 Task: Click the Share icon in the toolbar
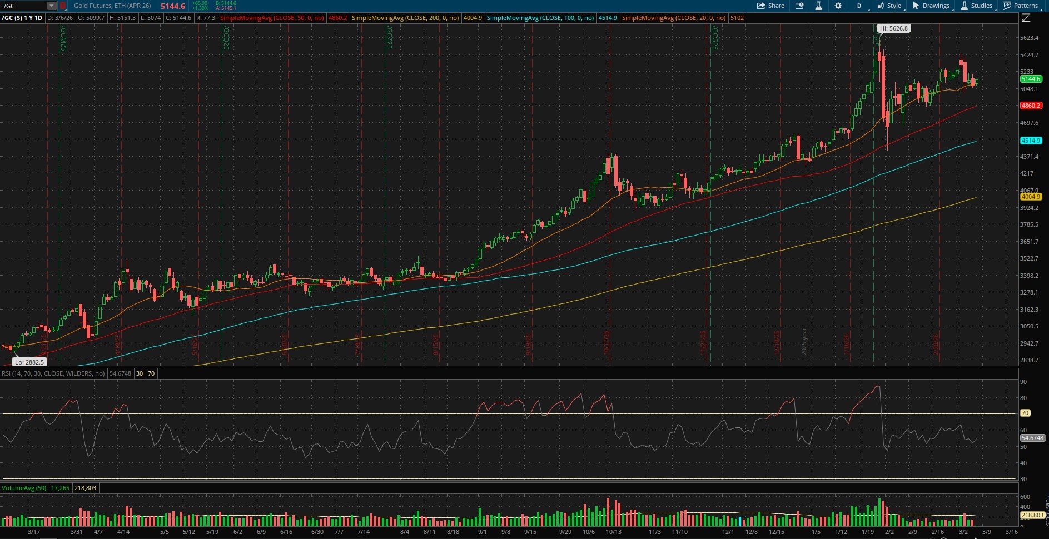point(770,6)
